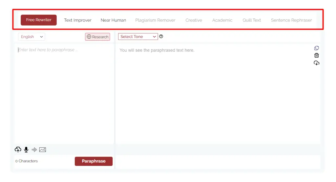Screen dimensions: 336x182
Task: Open the Near Human tab
Action: coord(113,20)
